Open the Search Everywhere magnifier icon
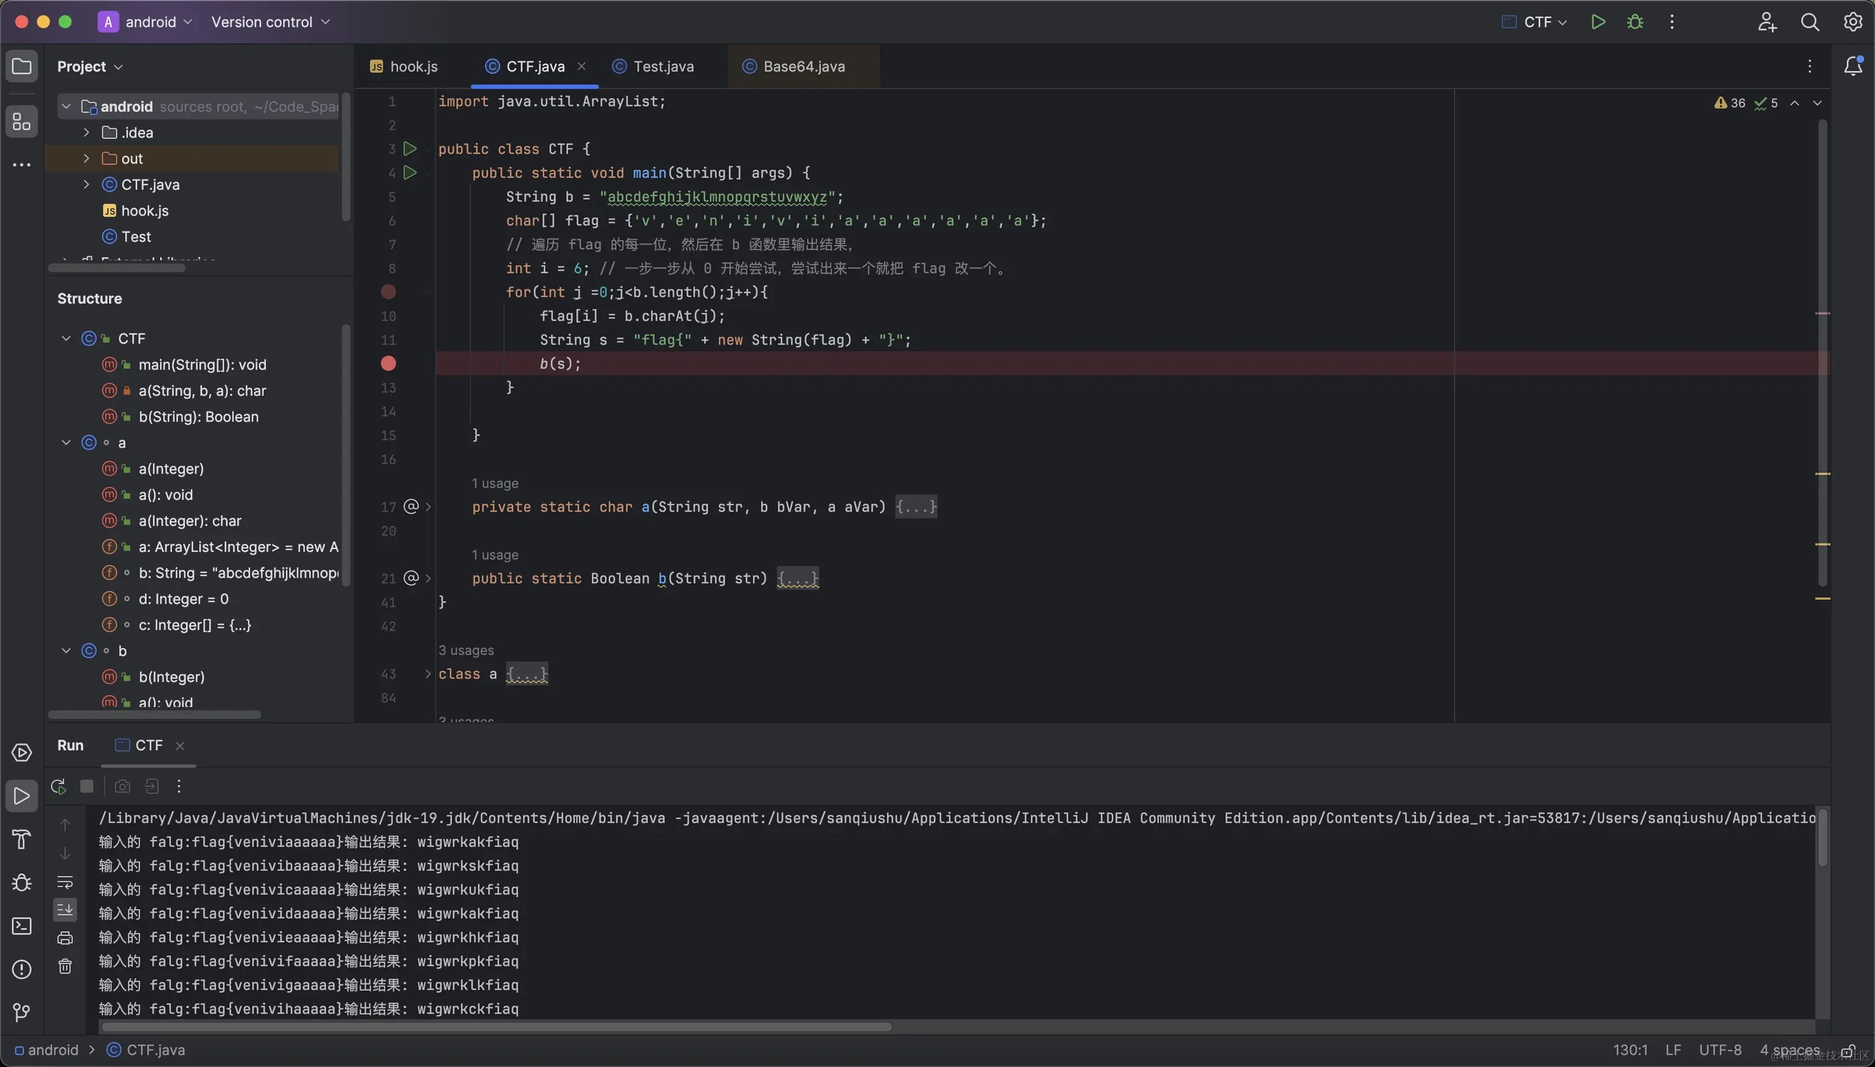1875x1067 pixels. pos(1809,22)
